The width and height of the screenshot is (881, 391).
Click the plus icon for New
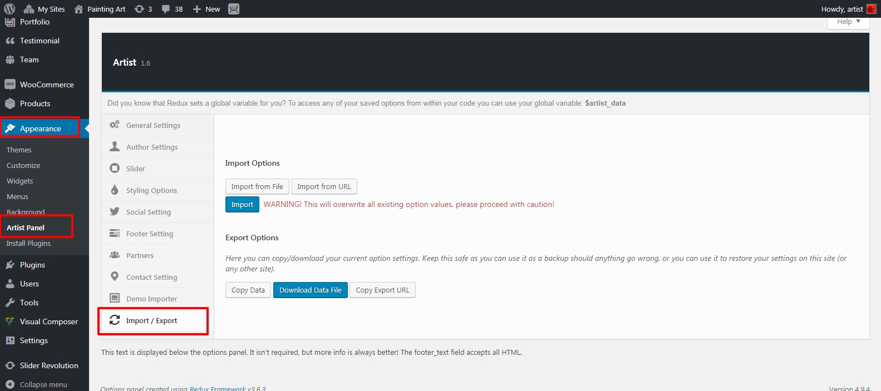(197, 9)
